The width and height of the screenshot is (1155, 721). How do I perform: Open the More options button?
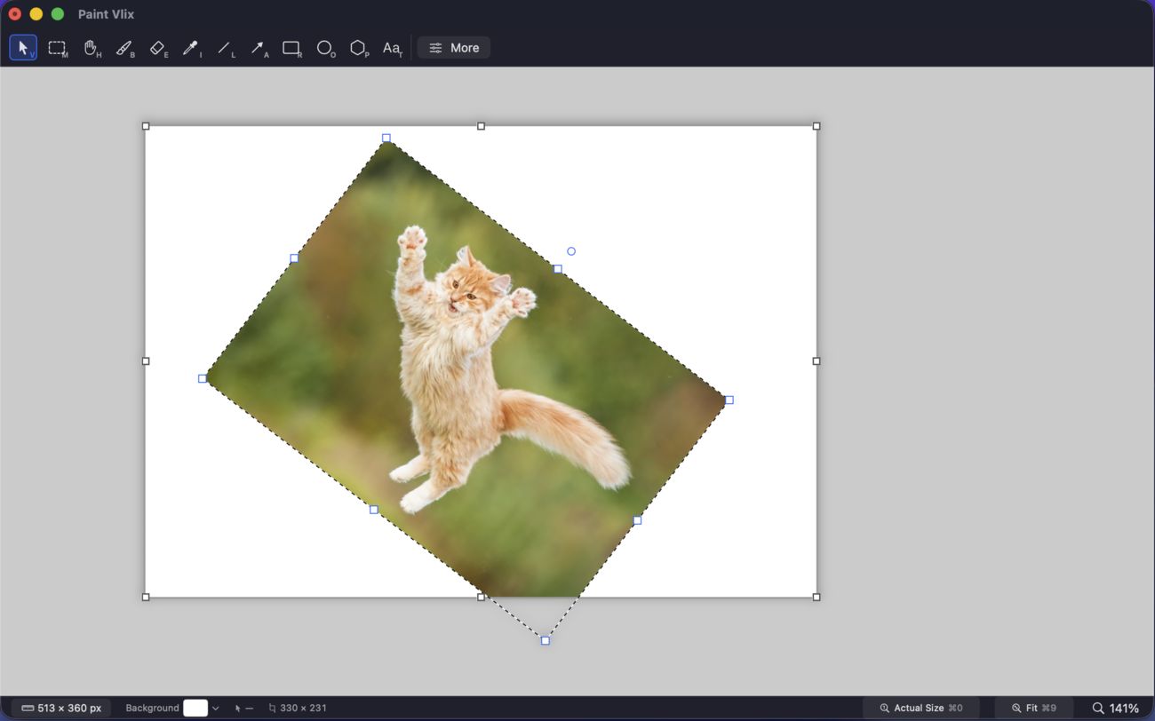pyautogui.click(x=454, y=48)
